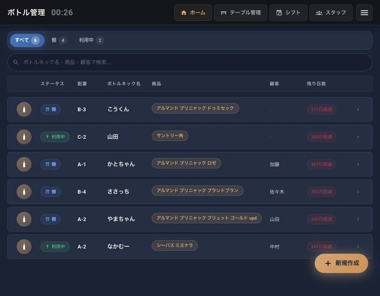Expand the かとちゃん row chevron
Viewport: 380px width, 296px height.
tap(358, 164)
